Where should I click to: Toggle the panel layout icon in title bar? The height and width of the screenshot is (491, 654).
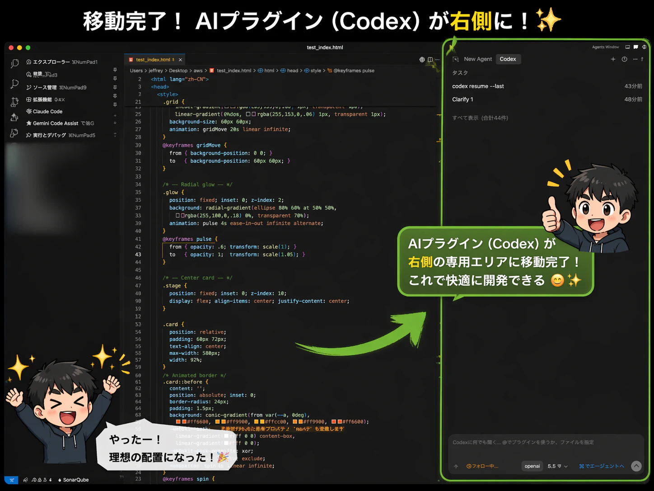pyautogui.click(x=627, y=47)
